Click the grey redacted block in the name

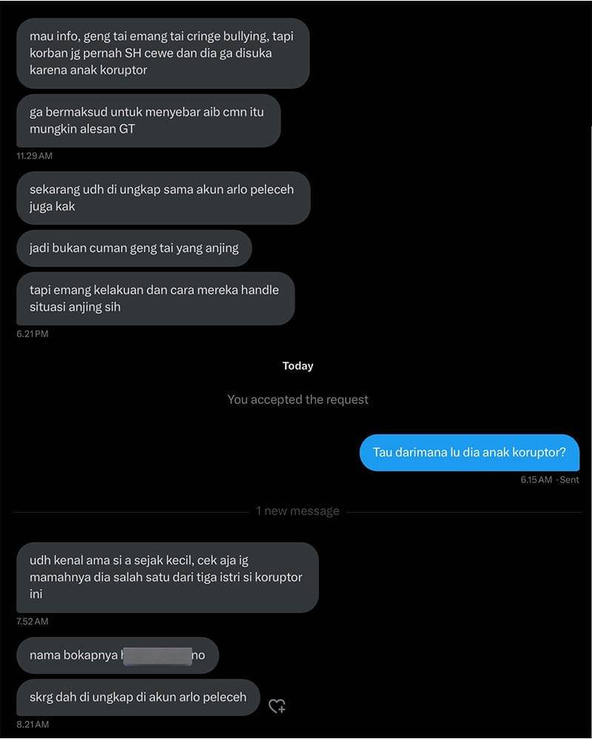tap(157, 655)
